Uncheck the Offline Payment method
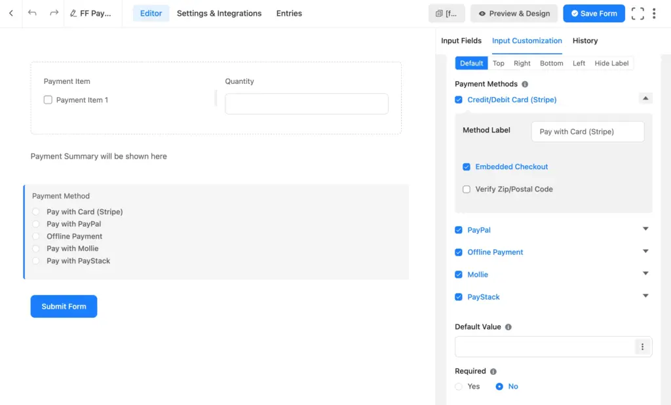This screenshot has width=671, height=405. pyautogui.click(x=458, y=252)
